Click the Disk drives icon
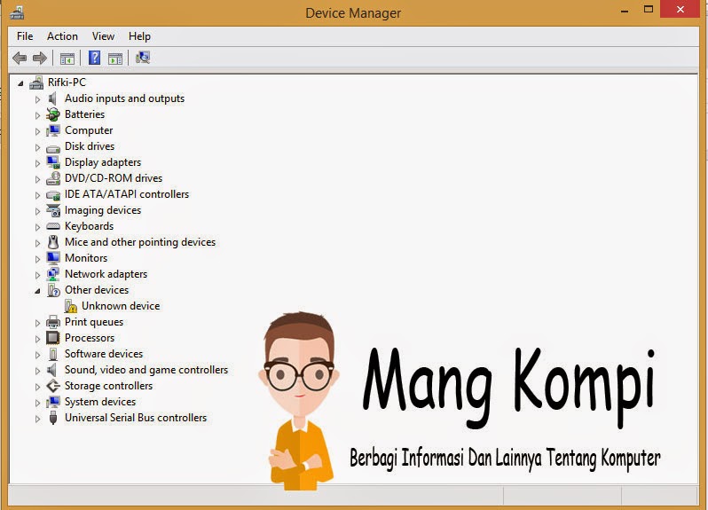Viewport: 708px width, 510px height. coord(53,147)
